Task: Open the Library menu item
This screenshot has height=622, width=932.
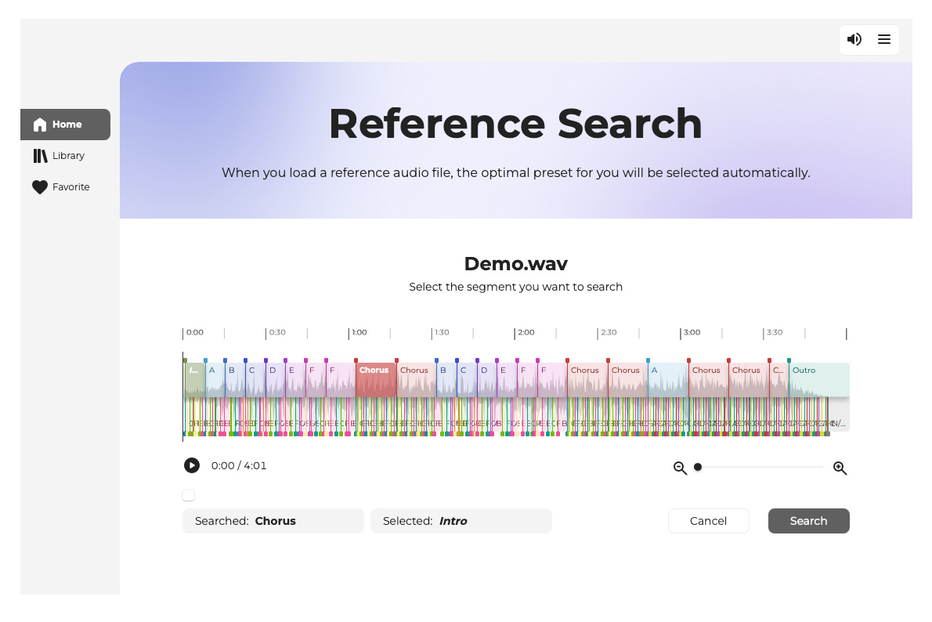Action: pos(68,156)
